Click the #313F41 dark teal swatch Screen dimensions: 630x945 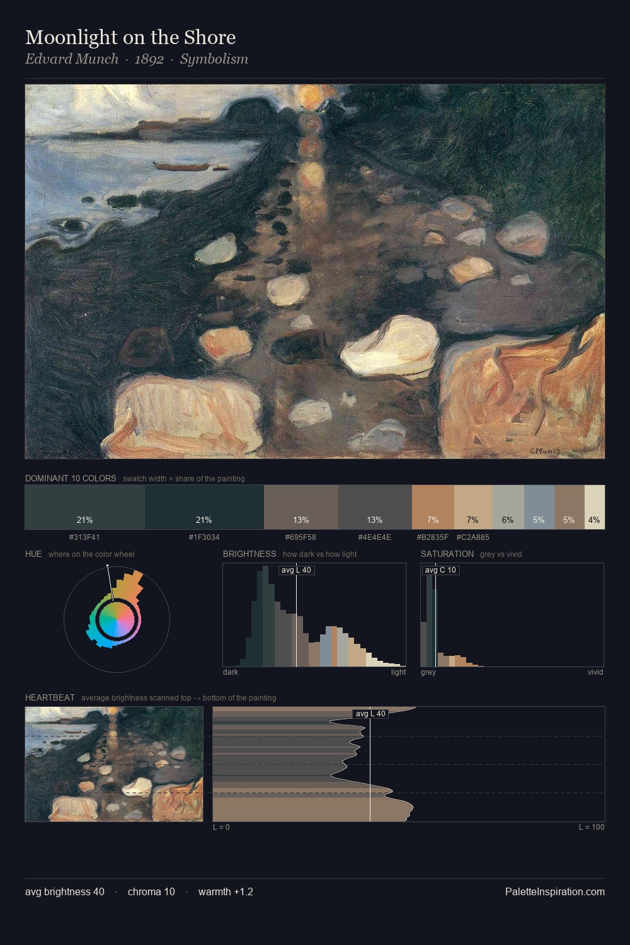click(x=85, y=507)
